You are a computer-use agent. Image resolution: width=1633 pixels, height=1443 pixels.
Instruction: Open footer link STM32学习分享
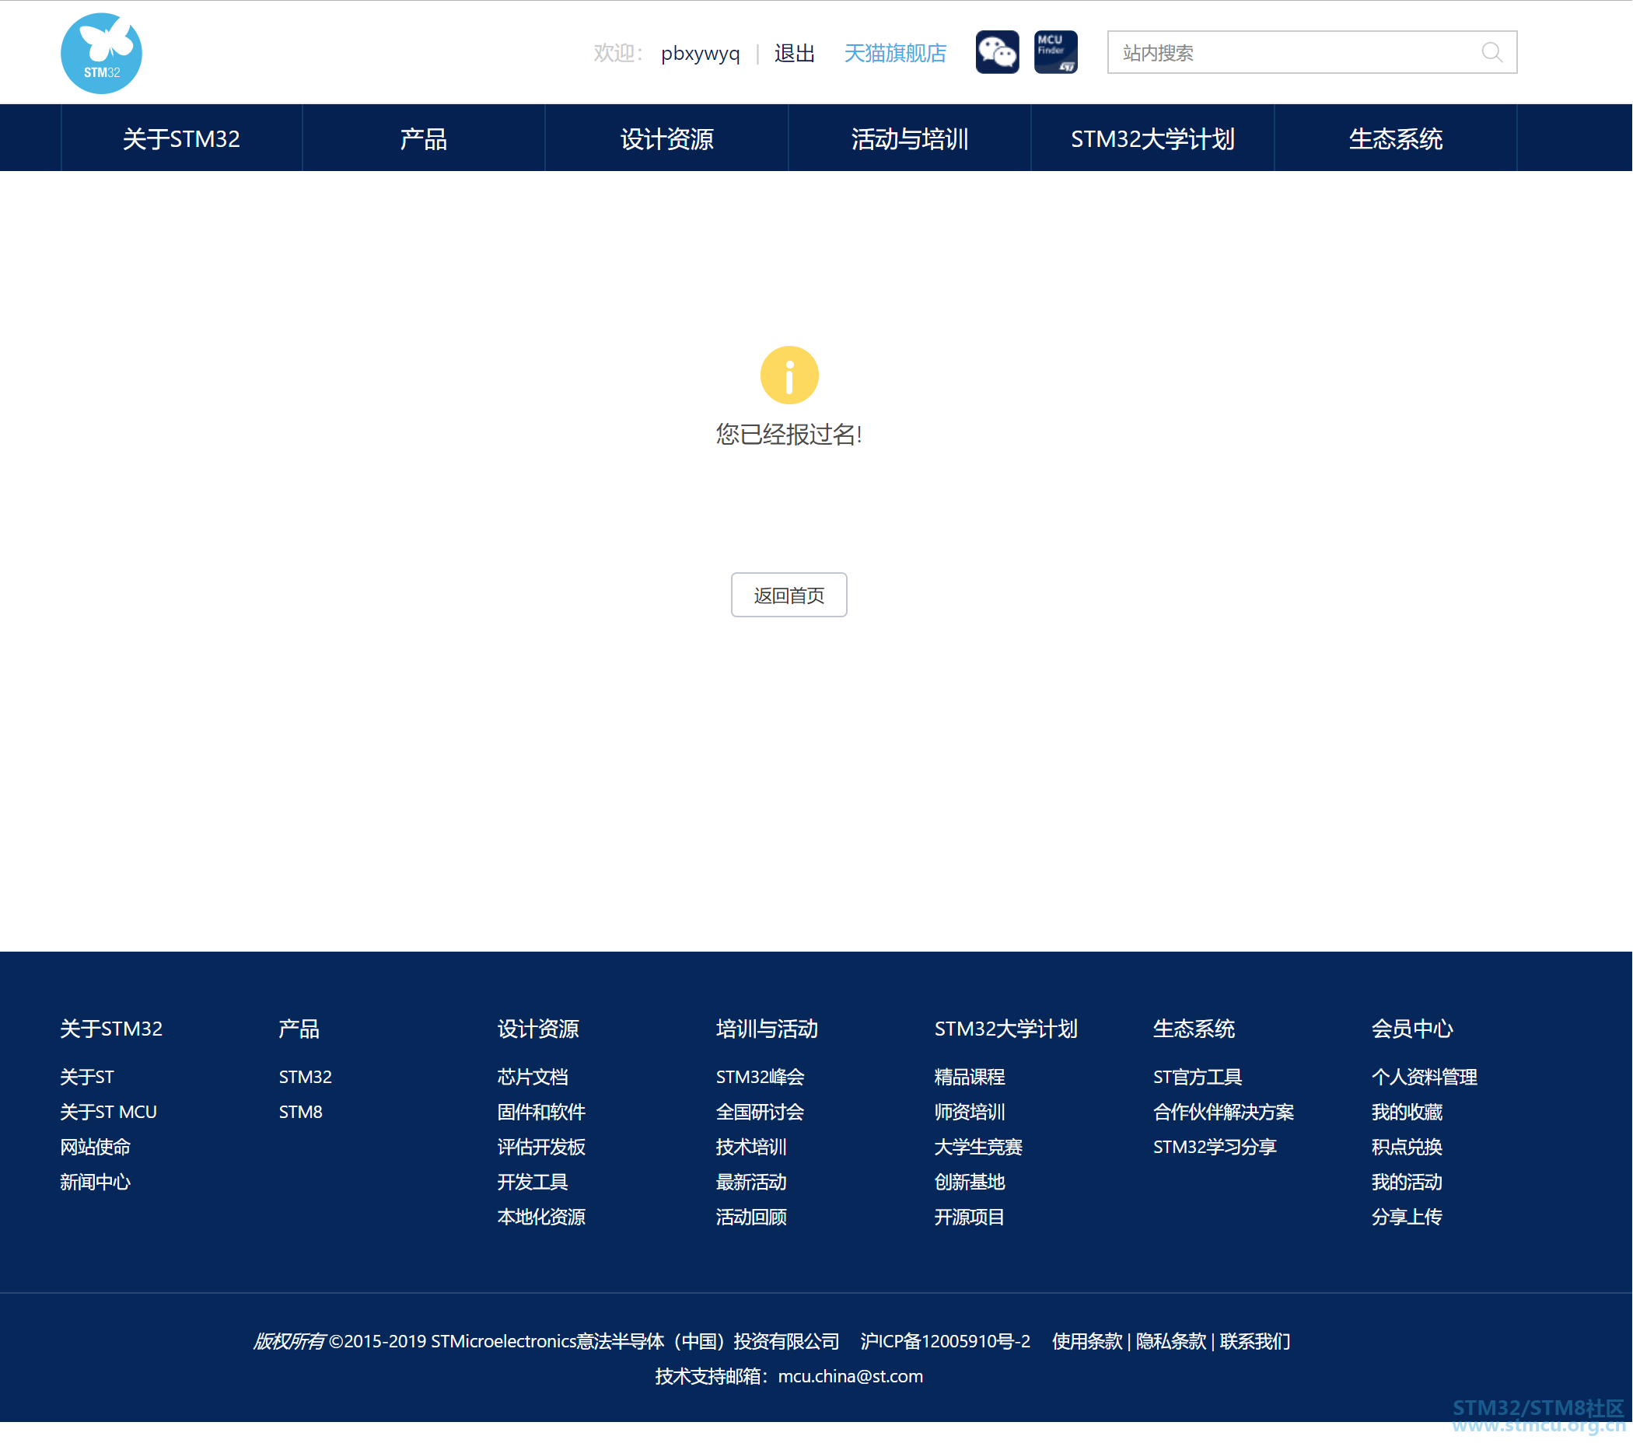click(1215, 1147)
